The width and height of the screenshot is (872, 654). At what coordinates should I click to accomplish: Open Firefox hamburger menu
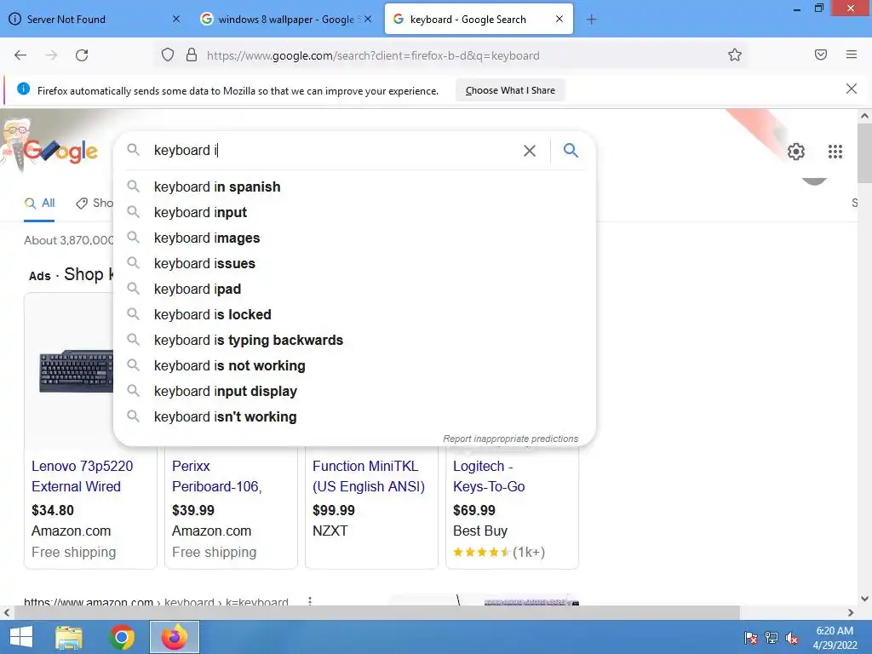(x=852, y=54)
